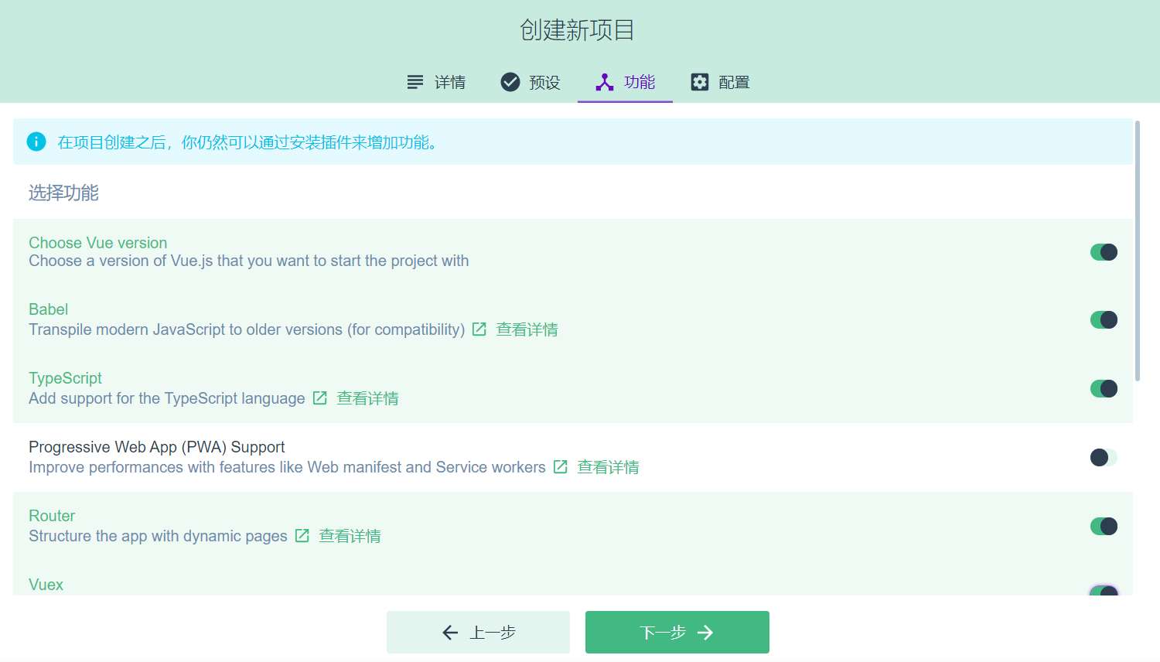
Task: Click the info icon in the plugin notice banner
Action: 36,142
